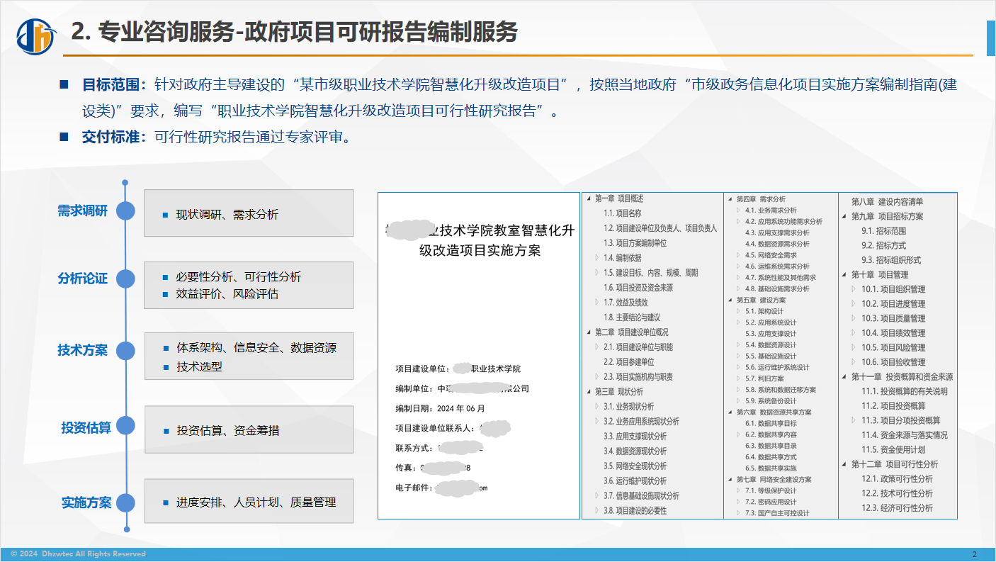Click the 必要性分析、可行性分析 bullet line

coord(239,277)
